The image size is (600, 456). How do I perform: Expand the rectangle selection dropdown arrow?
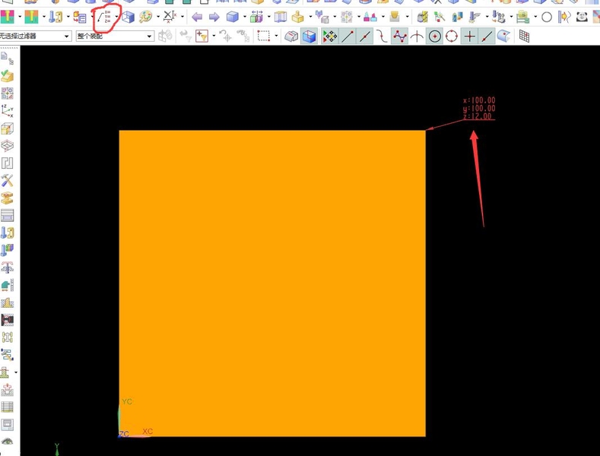tap(276, 36)
